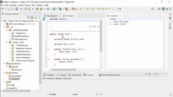Switch to the Java perspective icon
The height and width of the screenshot is (97, 173).
click(x=163, y=9)
